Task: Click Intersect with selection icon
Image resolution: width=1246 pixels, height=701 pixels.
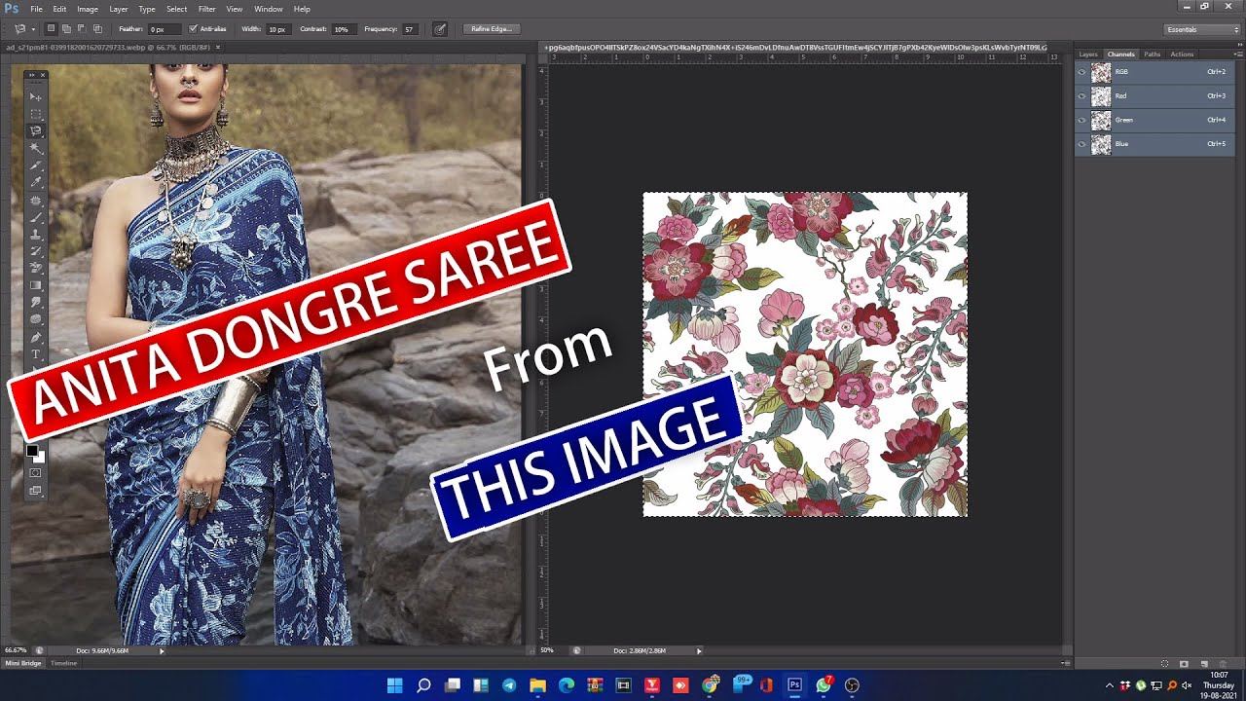Action: 97,29
